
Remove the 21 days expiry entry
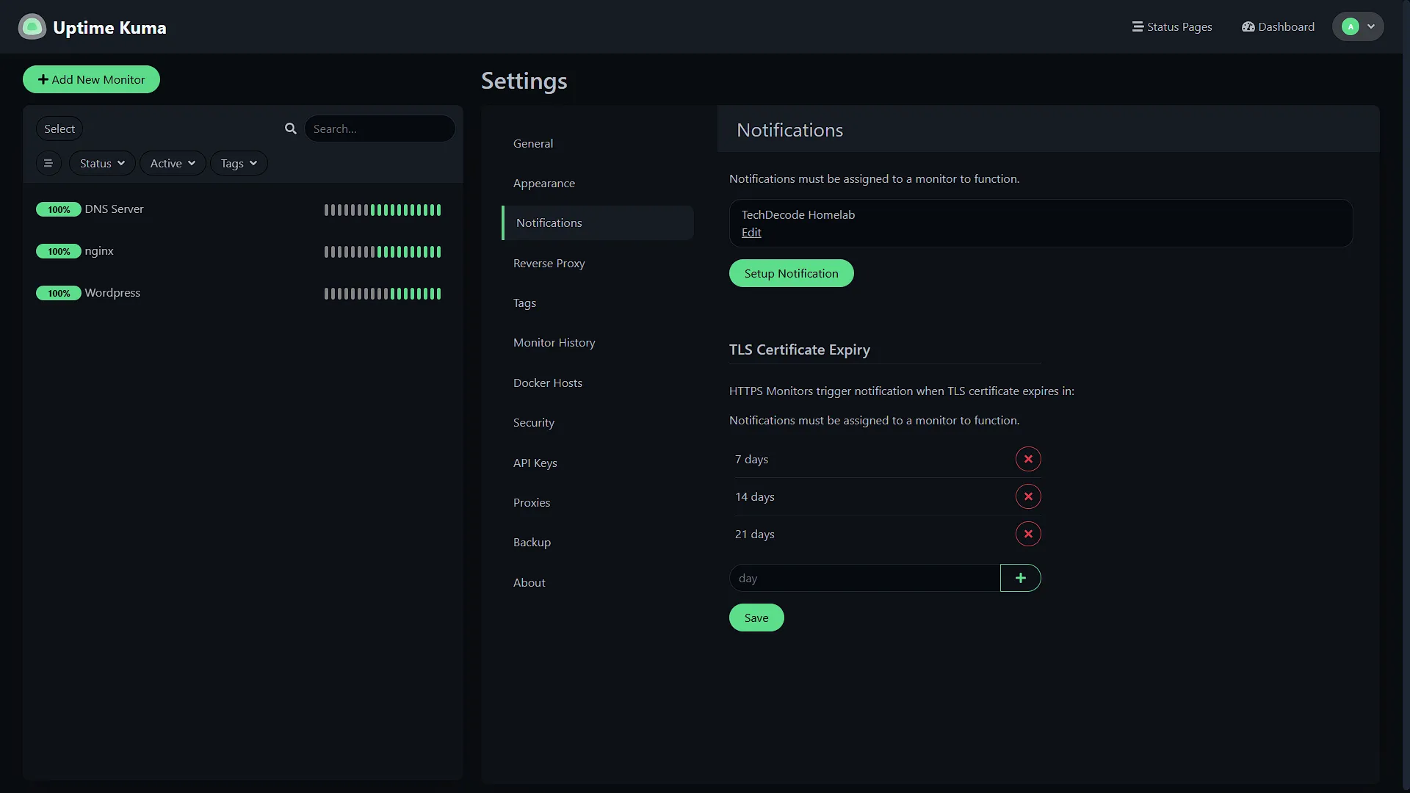(x=1028, y=534)
